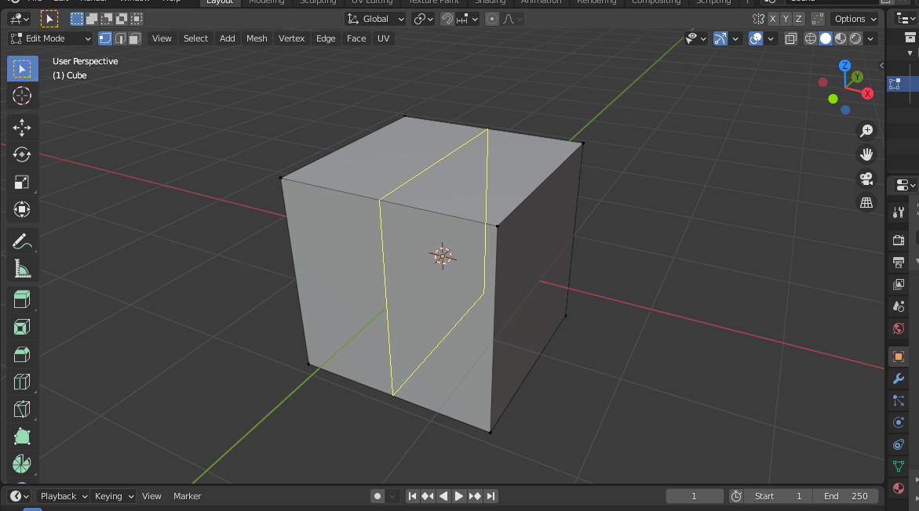Open the World properties tab
The width and height of the screenshot is (919, 511).
click(899, 328)
